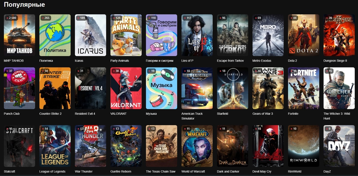
Task: Click the VALORANT title link
Action: [x=118, y=114]
